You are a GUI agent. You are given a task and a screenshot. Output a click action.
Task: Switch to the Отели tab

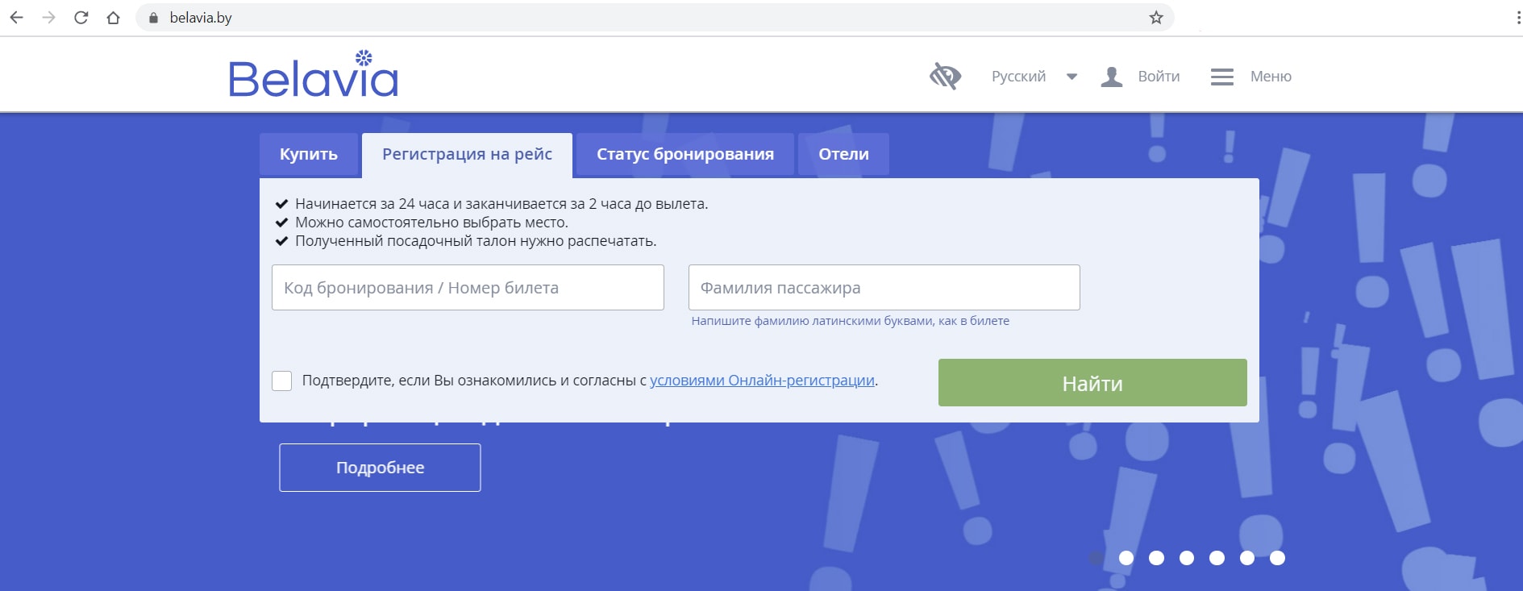[x=843, y=154]
